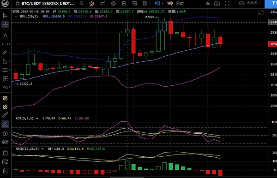Expand chart pane via corner icon

click(x=261, y=12)
